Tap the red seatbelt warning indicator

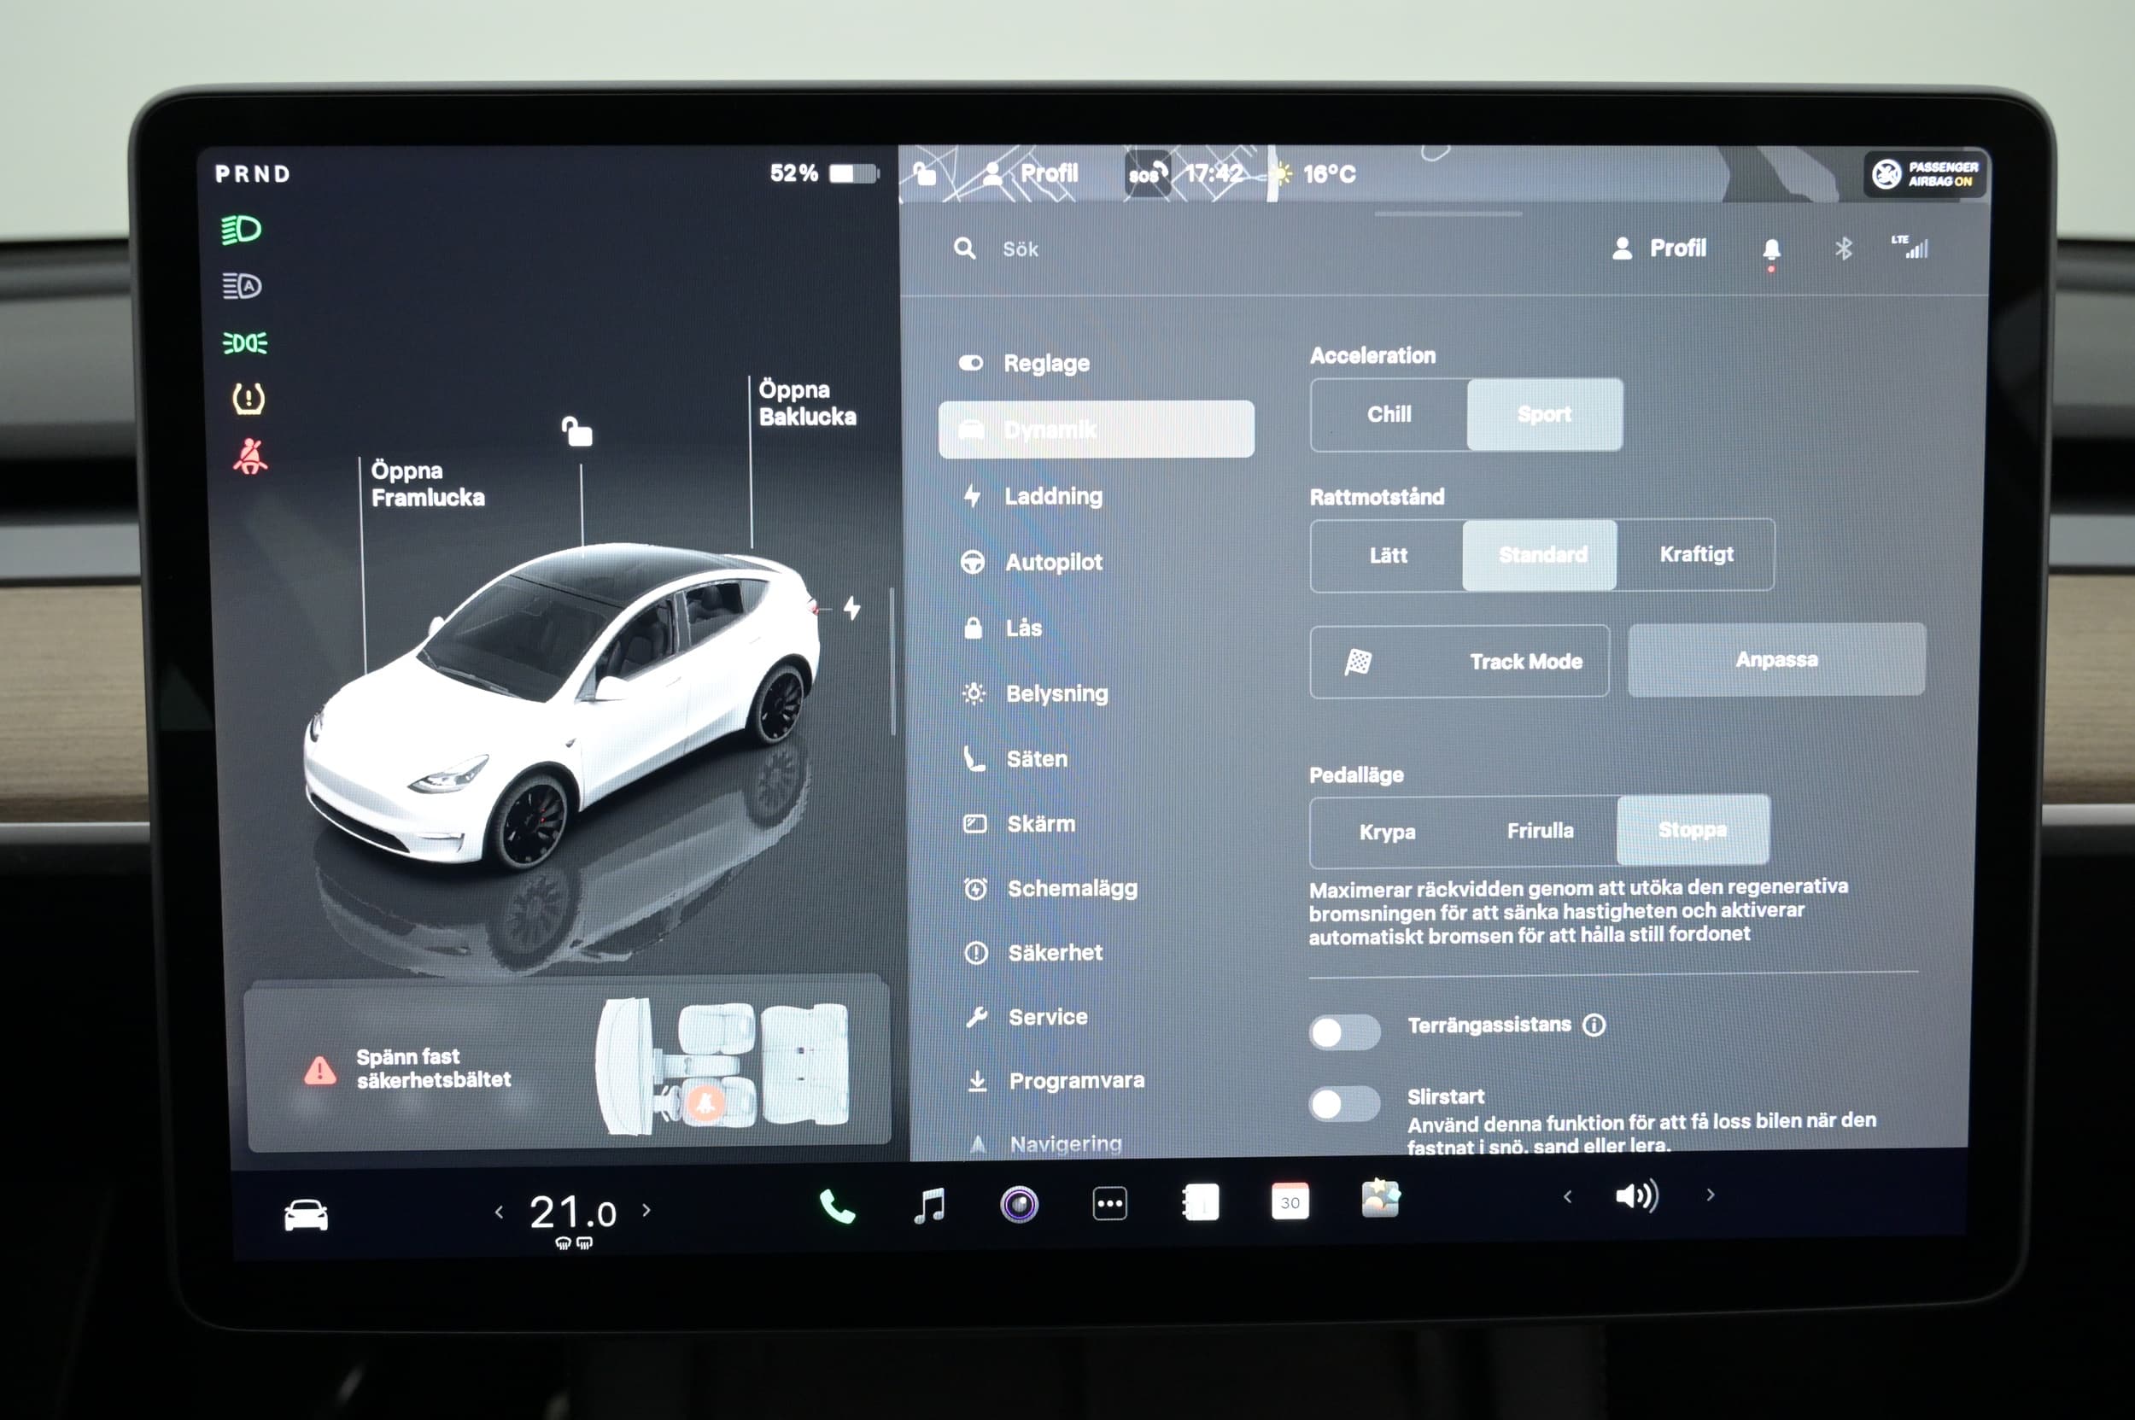point(249,457)
